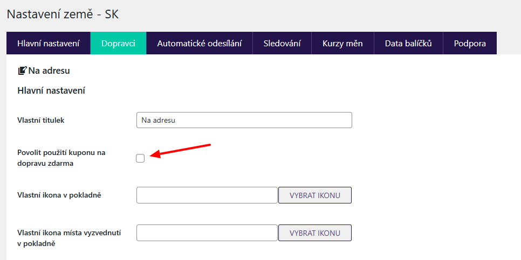Focus the Vlastní ikona v pokladně field

(x=207, y=195)
